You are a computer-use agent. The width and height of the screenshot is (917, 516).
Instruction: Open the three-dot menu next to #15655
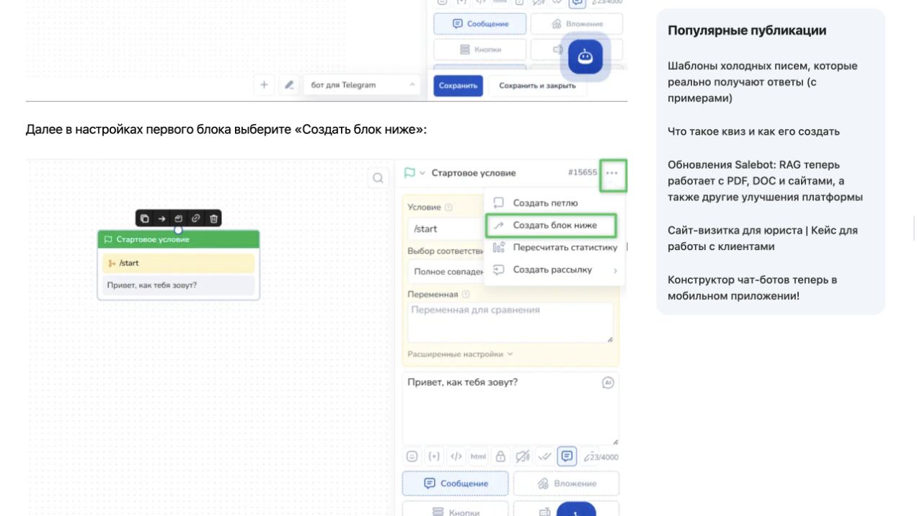click(x=612, y=173)
